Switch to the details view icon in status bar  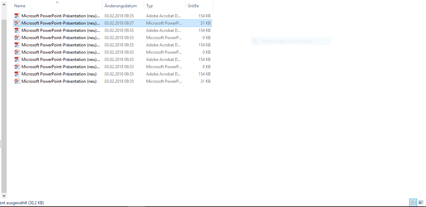(x=413, y=202)
